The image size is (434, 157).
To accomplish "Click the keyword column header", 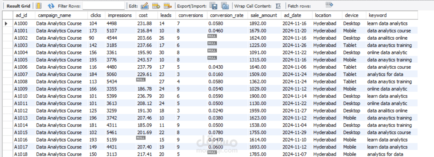I will (392, 15).
